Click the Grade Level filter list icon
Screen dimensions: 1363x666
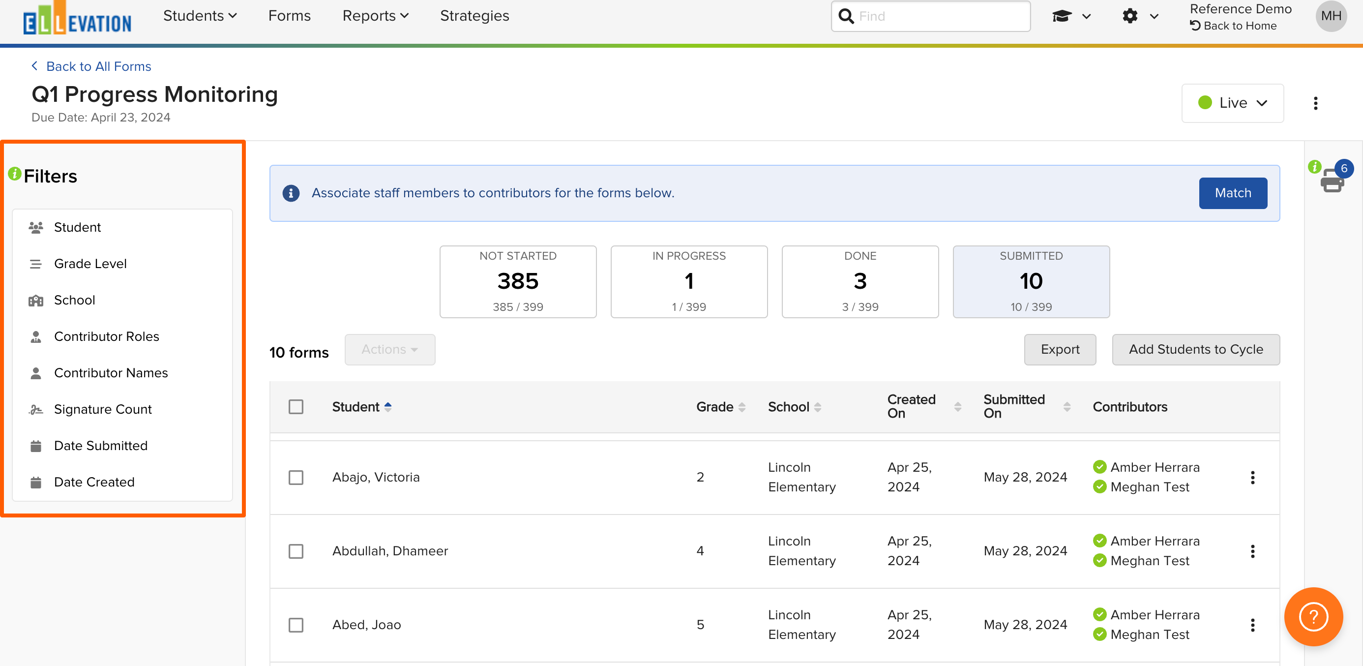[36, 264]
